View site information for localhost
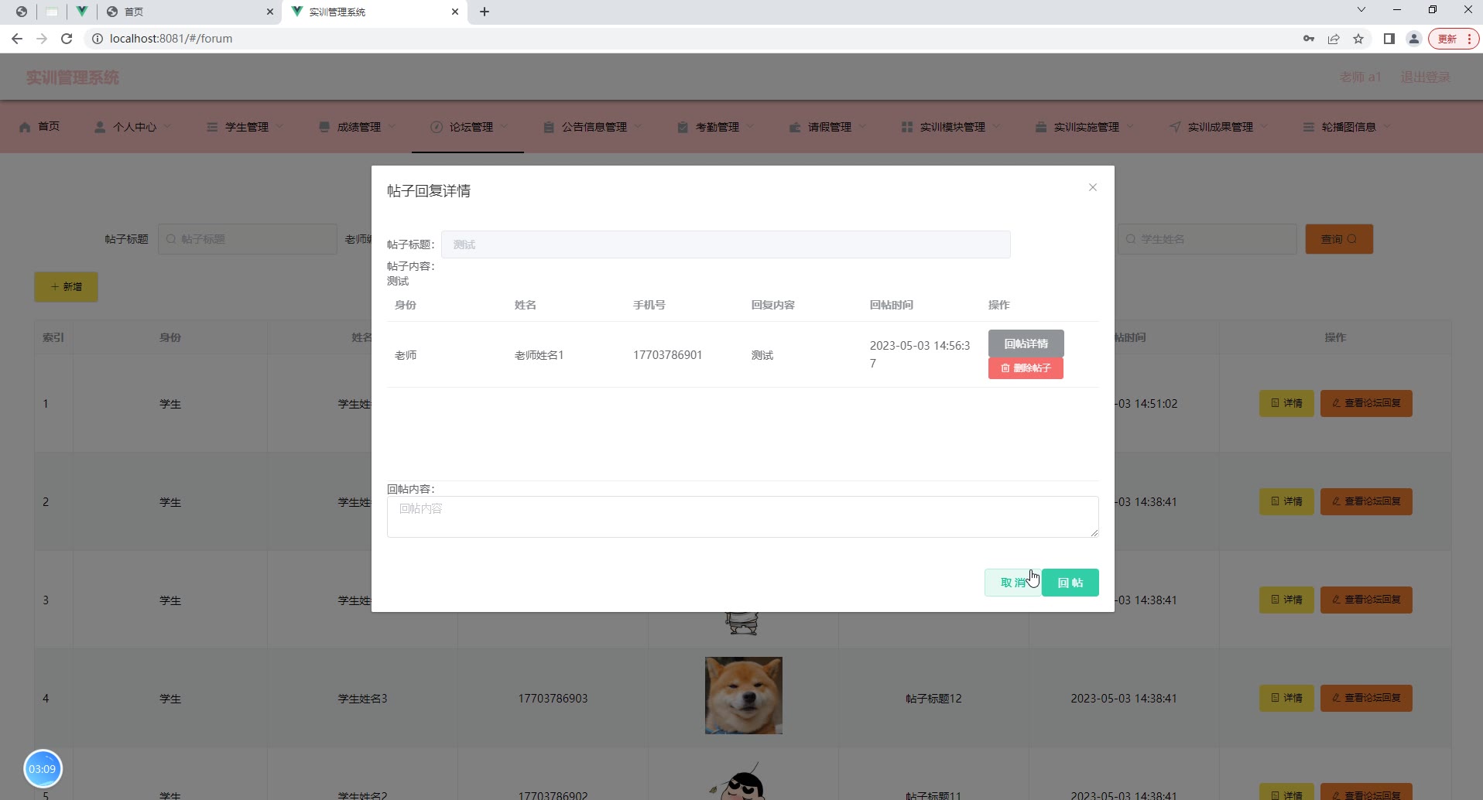1483x800 pixels. click(x=98, y=39)
